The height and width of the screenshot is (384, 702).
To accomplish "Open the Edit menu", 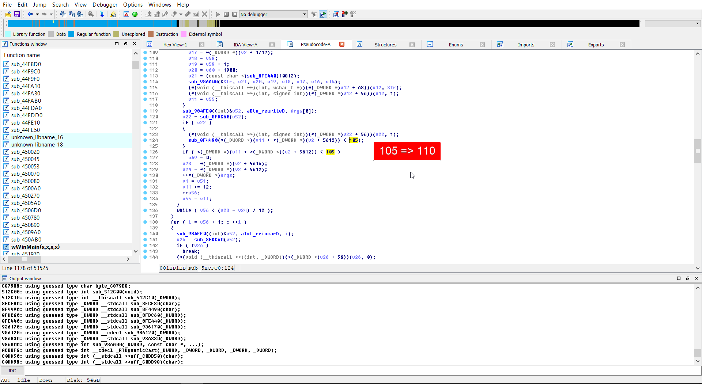I will click(x=23, y=4).
